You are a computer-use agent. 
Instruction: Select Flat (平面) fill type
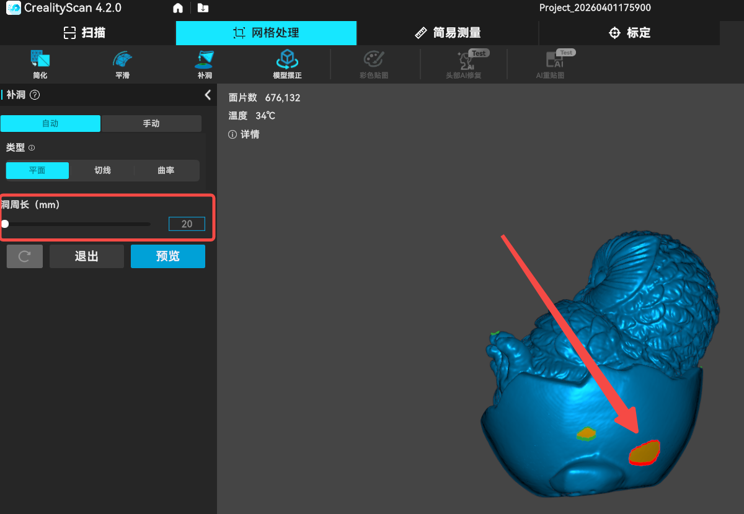[37, 170]
